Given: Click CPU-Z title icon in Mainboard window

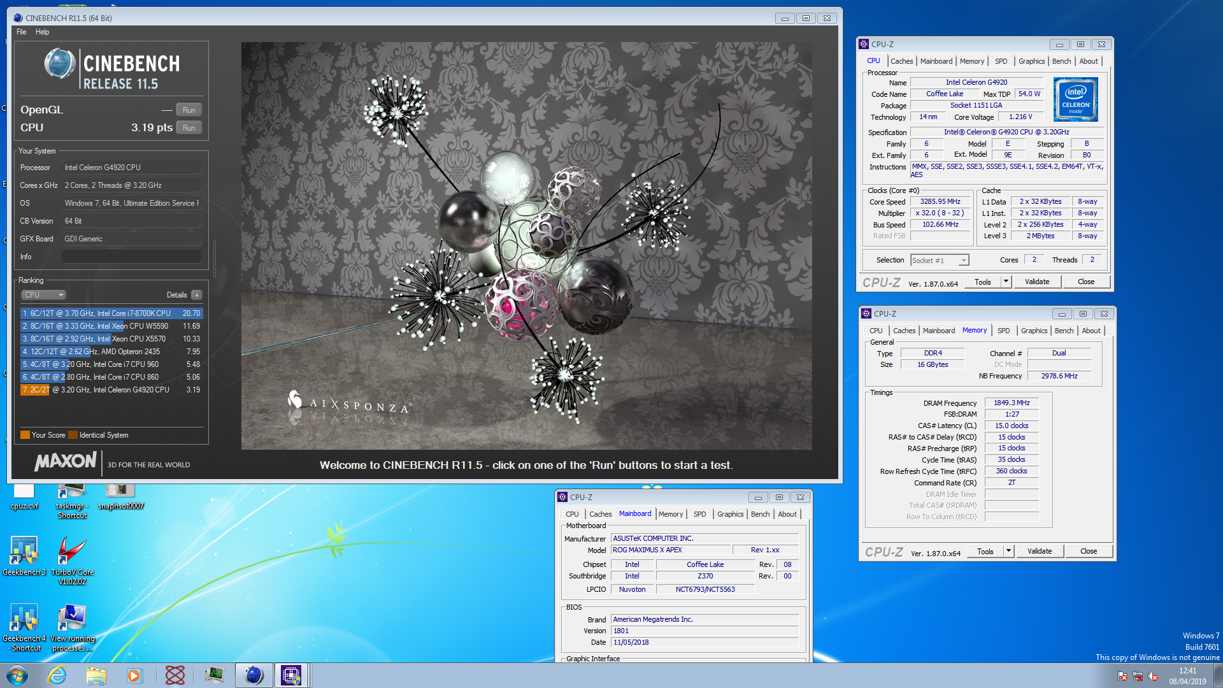Looking at the screenshot, I should 562,497.
